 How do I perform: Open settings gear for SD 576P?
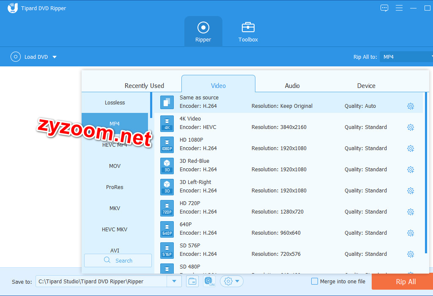(411, 254)
